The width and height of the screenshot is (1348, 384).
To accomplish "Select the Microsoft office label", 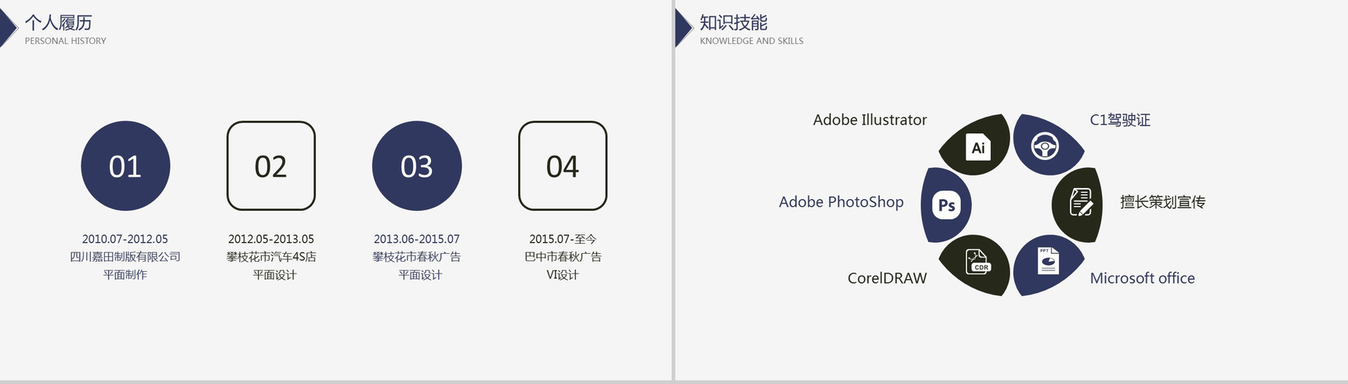I will pos(1142,278).
